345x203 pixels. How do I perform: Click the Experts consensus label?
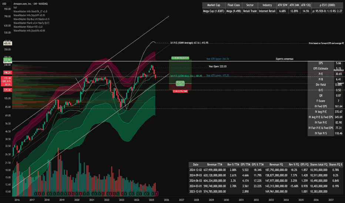[285, 59]
